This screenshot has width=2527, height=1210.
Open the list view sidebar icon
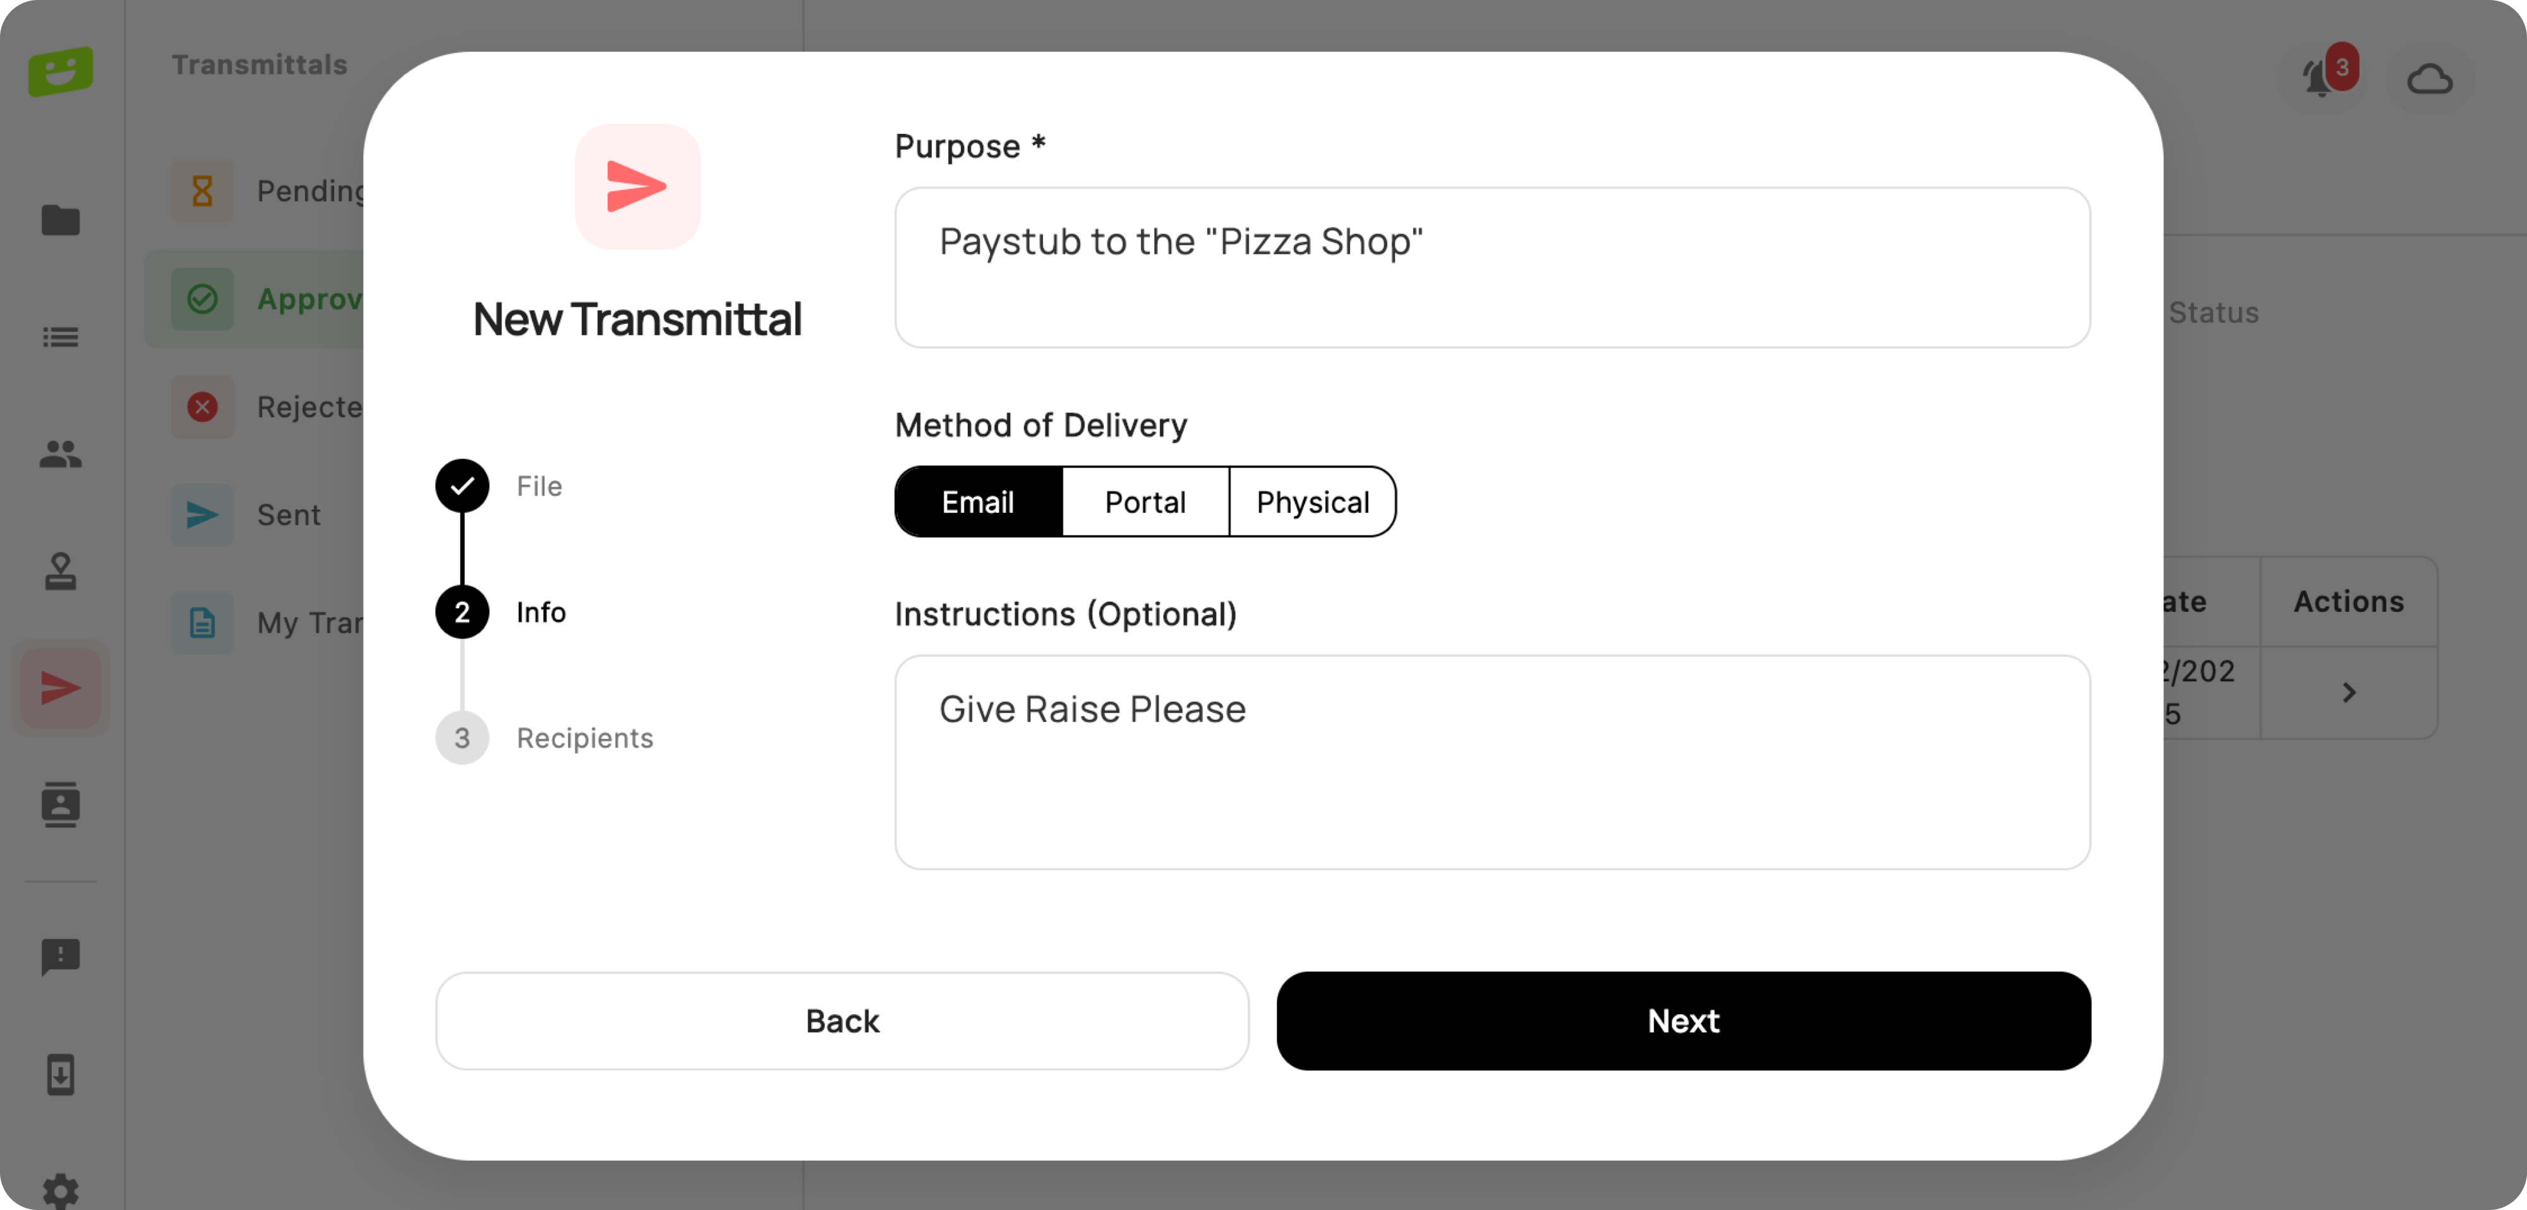61,337
